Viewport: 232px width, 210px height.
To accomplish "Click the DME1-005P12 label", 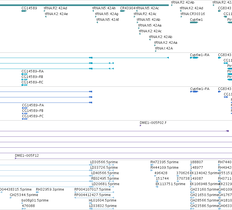I will coord(27,156).
